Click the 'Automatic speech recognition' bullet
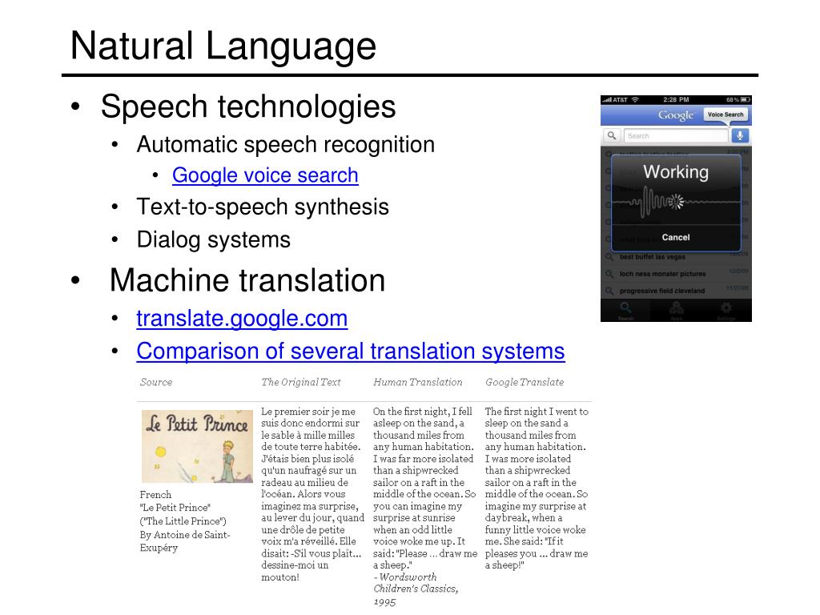Screen dimensions: 820x615 point(286,144)
